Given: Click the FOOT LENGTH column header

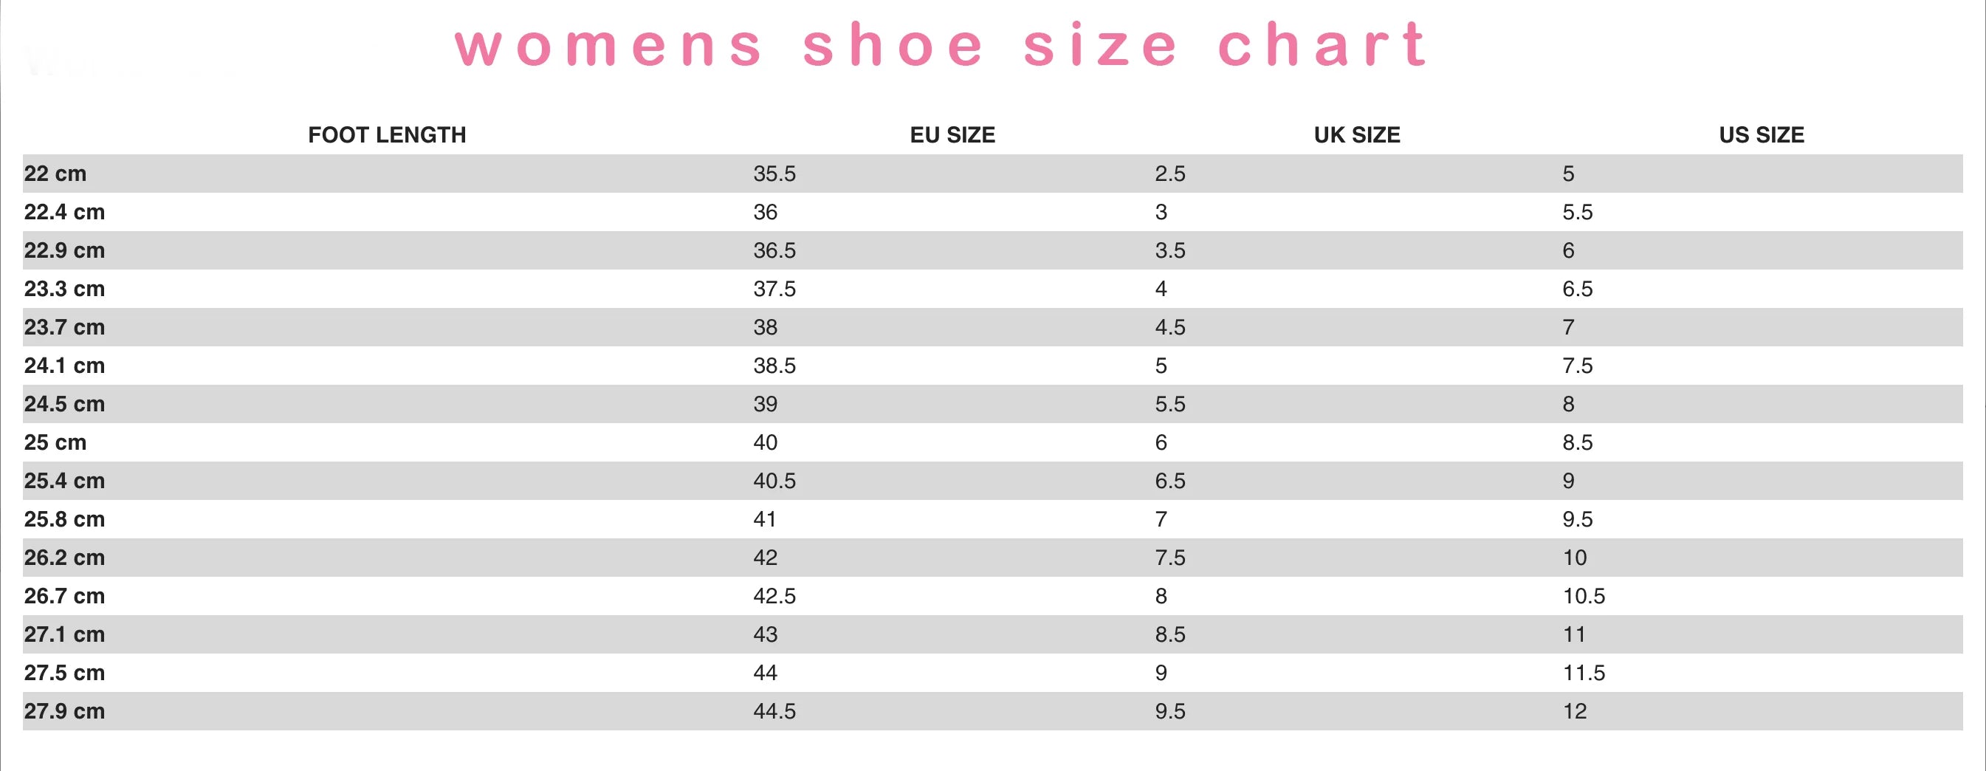Looking at the screenshot, I should coord(387,135).
